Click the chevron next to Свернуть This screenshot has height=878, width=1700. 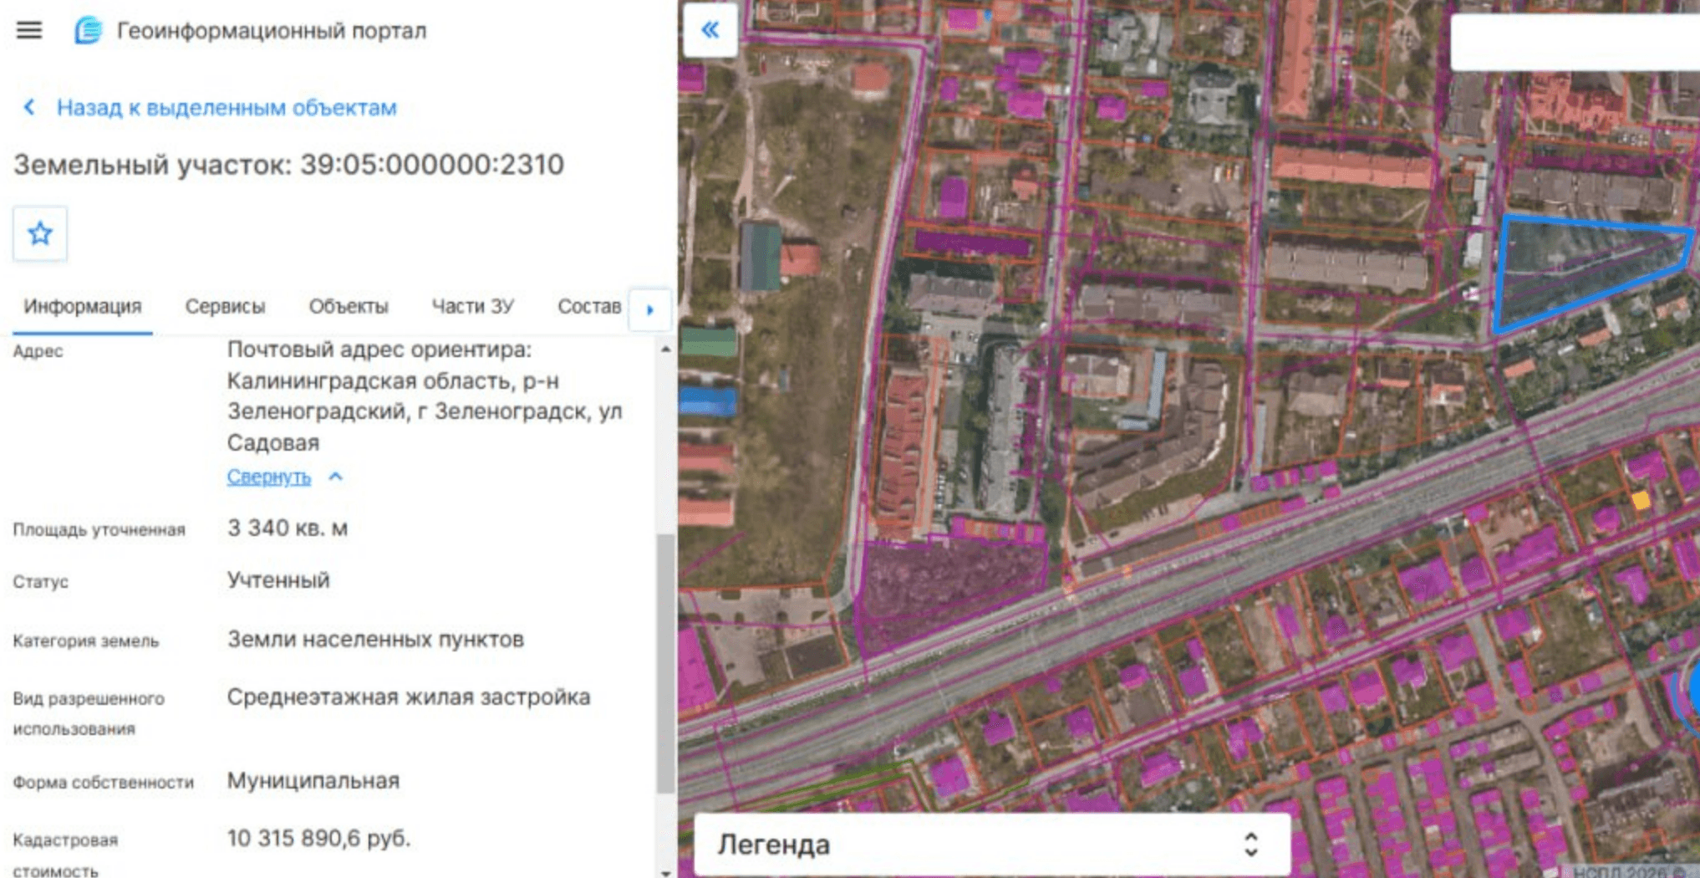336,477
